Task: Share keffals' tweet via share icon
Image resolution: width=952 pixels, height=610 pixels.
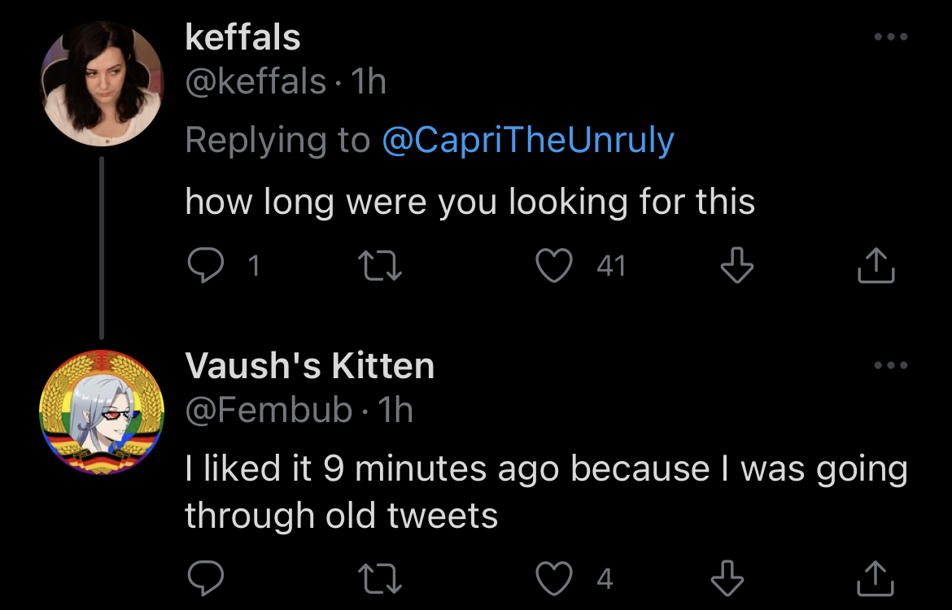Action: tap(876, 265)
